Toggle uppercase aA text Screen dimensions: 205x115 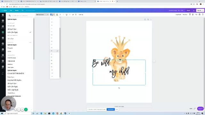tap(73, 15)
